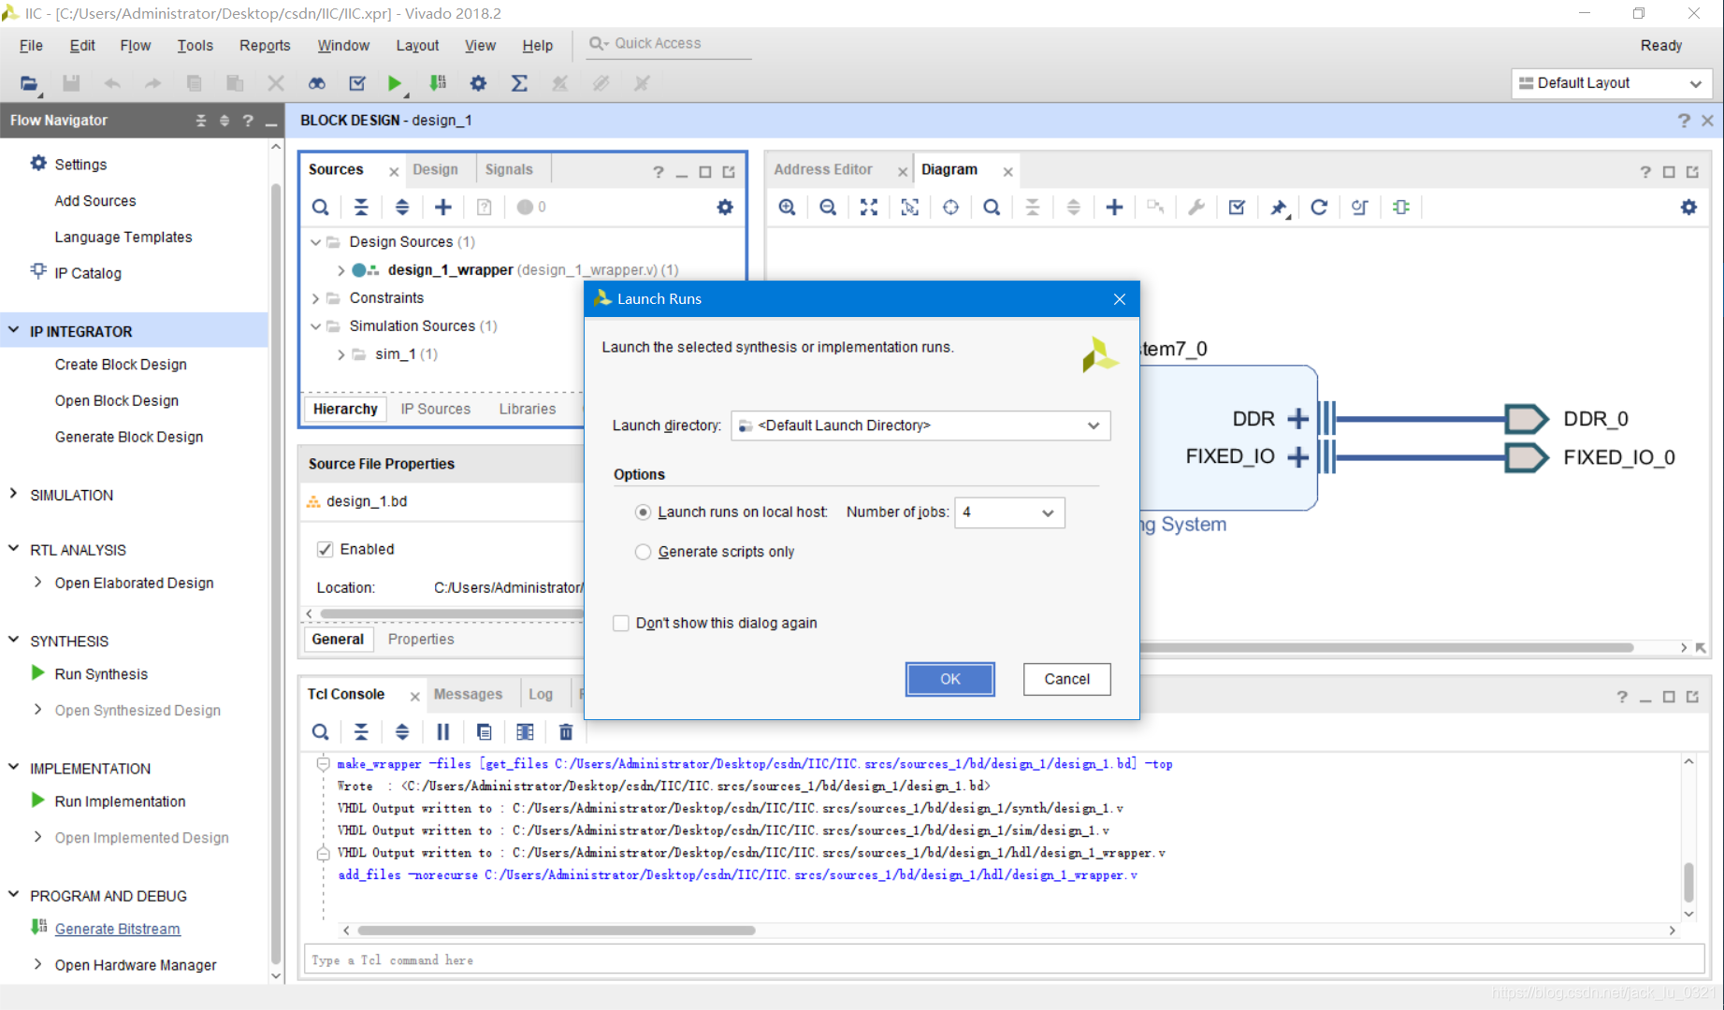Expand DDR interface plus on processing system block
The height and width of the screenshot is (1010, 1724).
point(1297,419)
